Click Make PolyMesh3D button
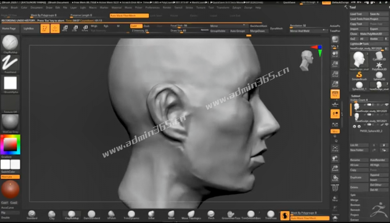The image size is (390, 223). [373, 34]
